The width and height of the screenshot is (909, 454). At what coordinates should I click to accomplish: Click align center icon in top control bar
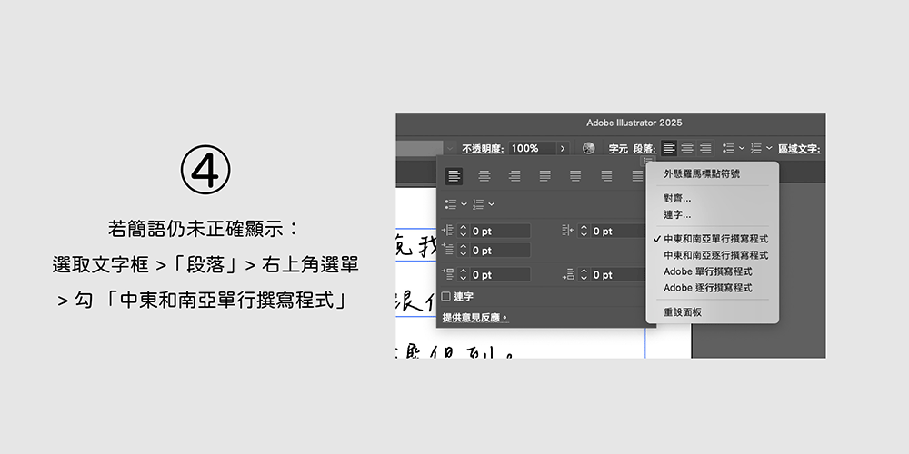(687, 148)
